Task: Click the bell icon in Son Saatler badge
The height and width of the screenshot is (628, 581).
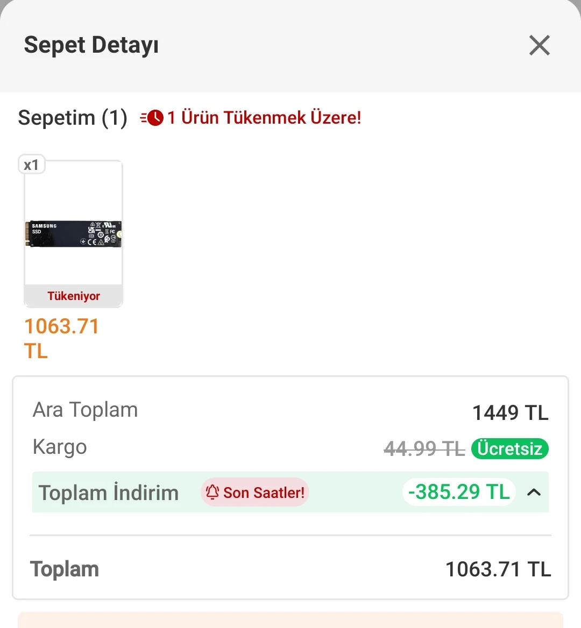Action: point(212,492)
